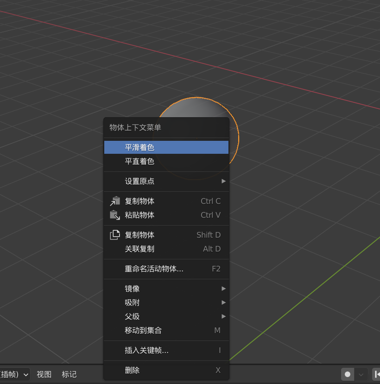This screenshot has width=380, height=384.
Task: Choose 移动到集合 option
Action: coord(166,330)
